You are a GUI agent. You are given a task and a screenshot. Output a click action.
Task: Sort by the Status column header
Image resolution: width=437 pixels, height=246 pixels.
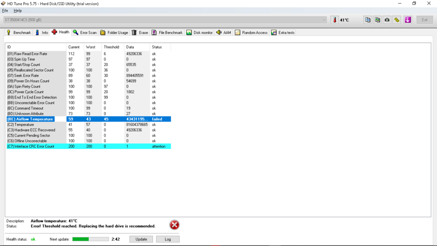coord(160,47)
